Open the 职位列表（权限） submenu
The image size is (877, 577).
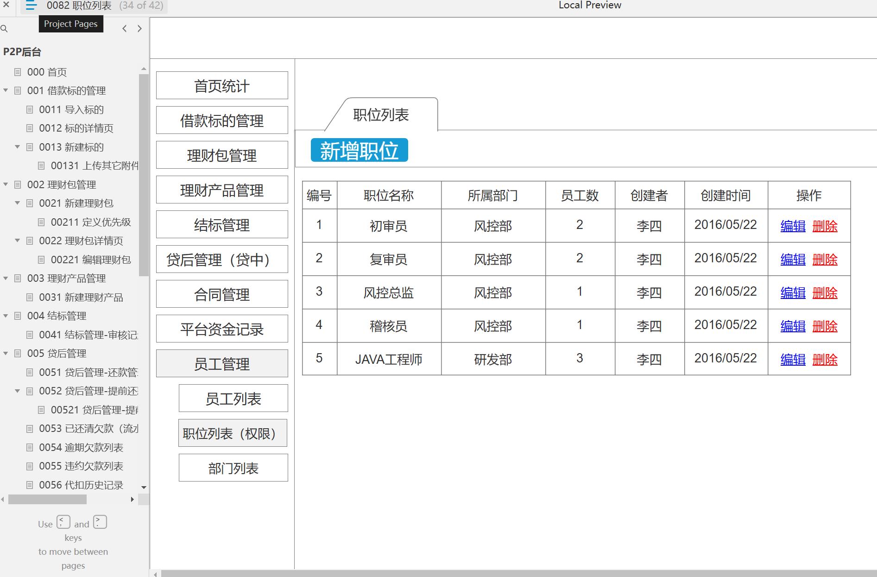pyautogui.click(x=233, y=433)
